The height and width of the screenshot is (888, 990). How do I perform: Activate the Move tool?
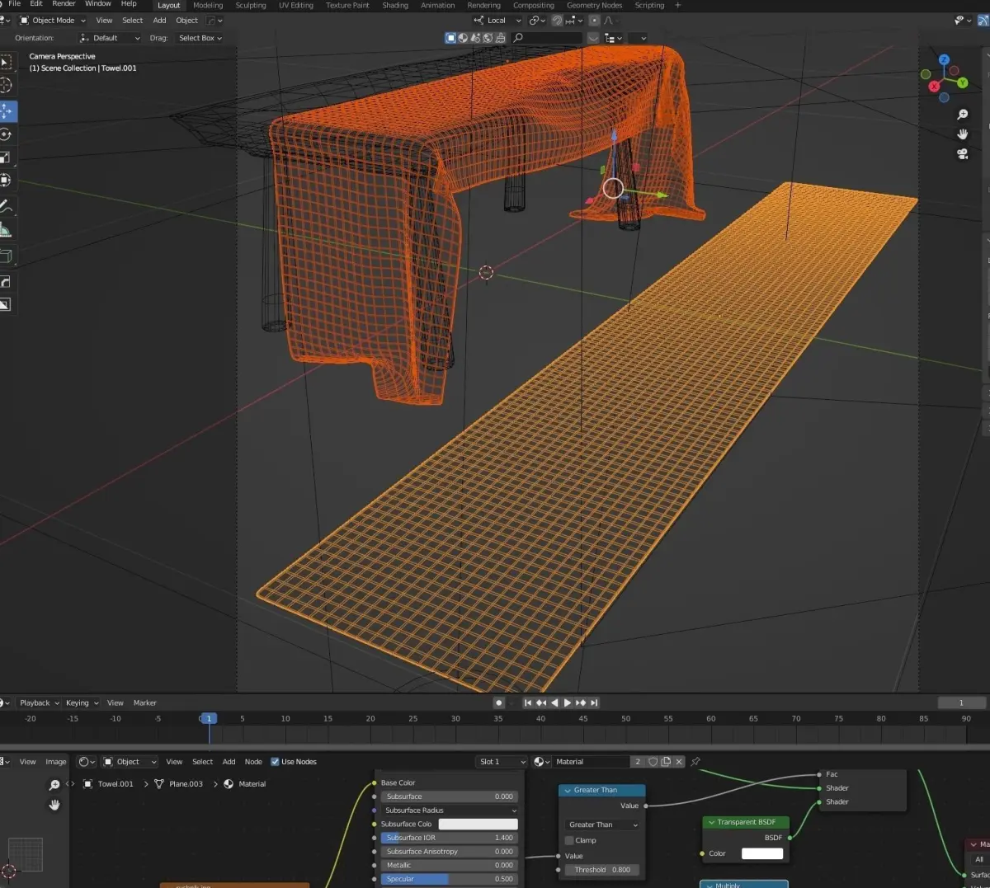6,111
